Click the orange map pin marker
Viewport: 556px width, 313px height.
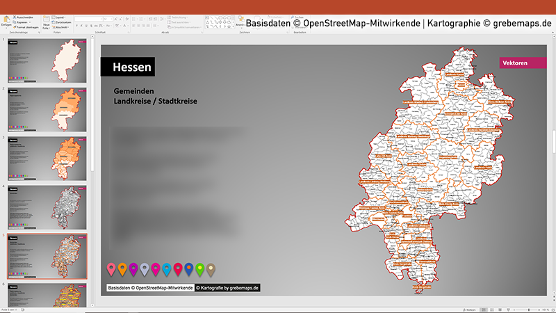coord(122,269)
